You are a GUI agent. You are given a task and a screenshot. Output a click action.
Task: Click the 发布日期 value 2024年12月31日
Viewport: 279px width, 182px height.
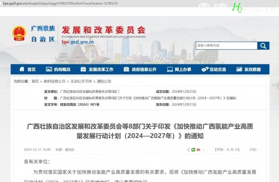184,105
